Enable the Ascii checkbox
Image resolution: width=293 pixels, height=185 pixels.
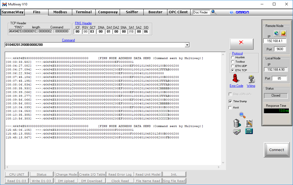(x=230, y=107)
